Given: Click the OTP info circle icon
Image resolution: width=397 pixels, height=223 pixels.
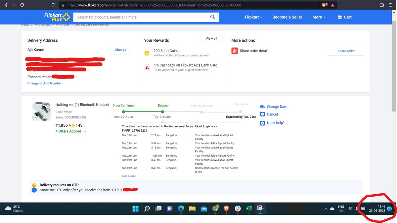Looking at the screenshot, I should [x=34, y=190].
